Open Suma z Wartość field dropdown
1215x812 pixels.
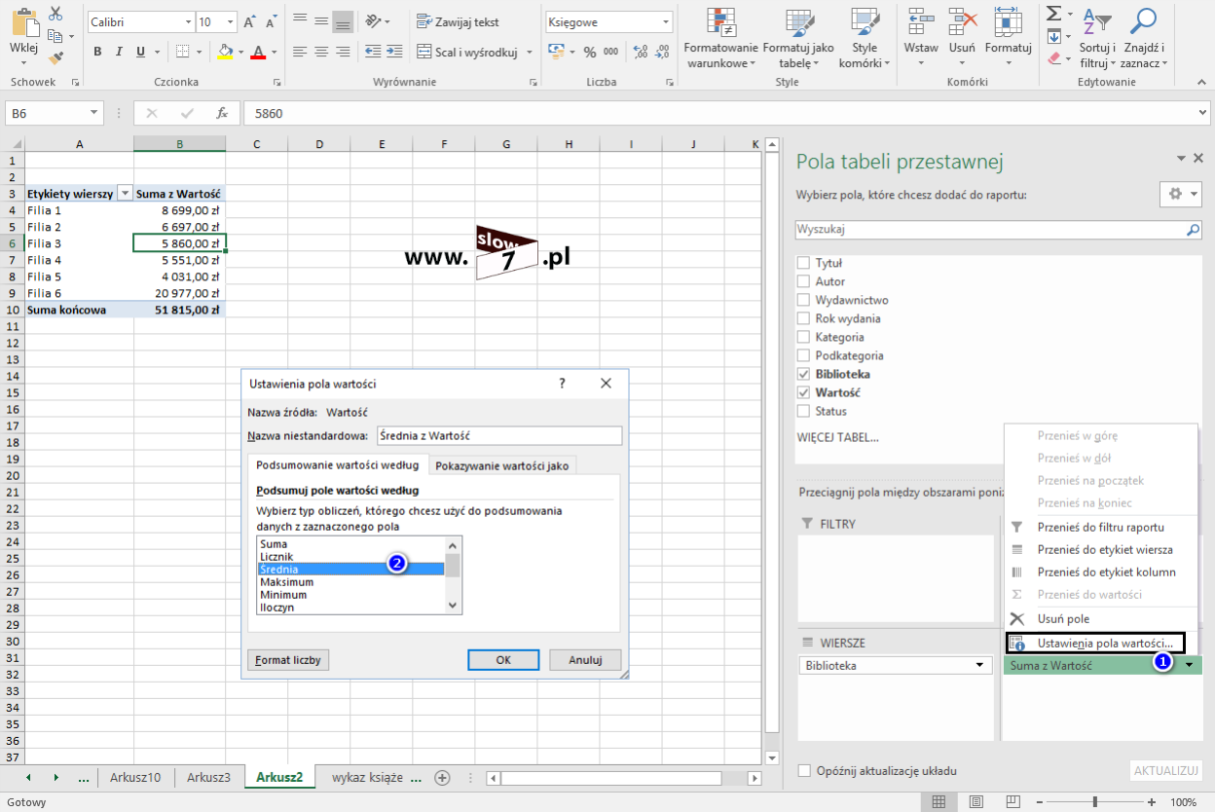point(1190,666)
